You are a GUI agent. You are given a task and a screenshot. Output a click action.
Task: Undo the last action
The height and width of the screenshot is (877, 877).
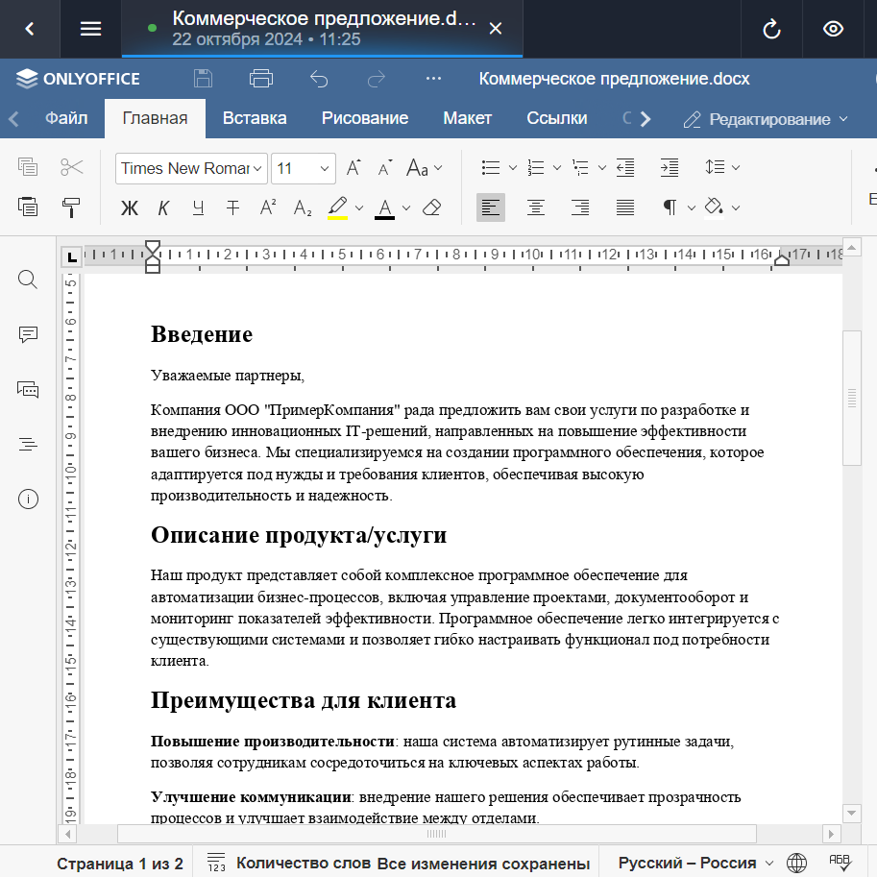coord(319,79)
